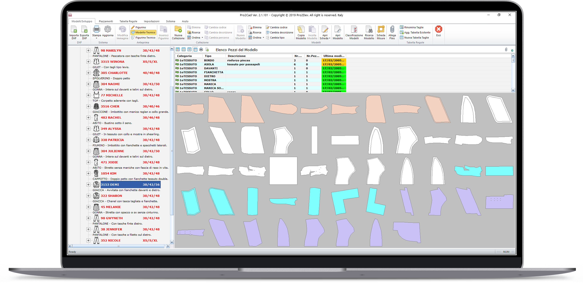Viewport: 583px width, 284px height.
Task: Toggle the Figurino Tecnico preview mode
Action: click(x=143, y=38)
